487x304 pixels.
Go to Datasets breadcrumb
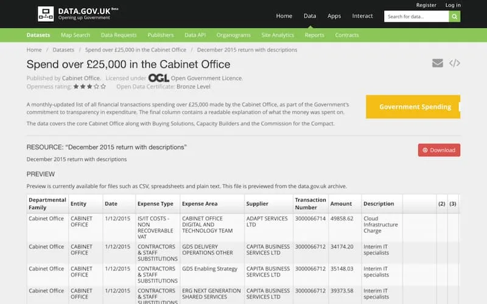click(63, 50)
